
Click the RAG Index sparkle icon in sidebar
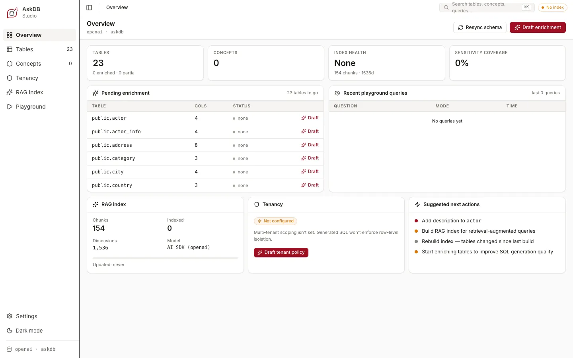pos(10,92)
